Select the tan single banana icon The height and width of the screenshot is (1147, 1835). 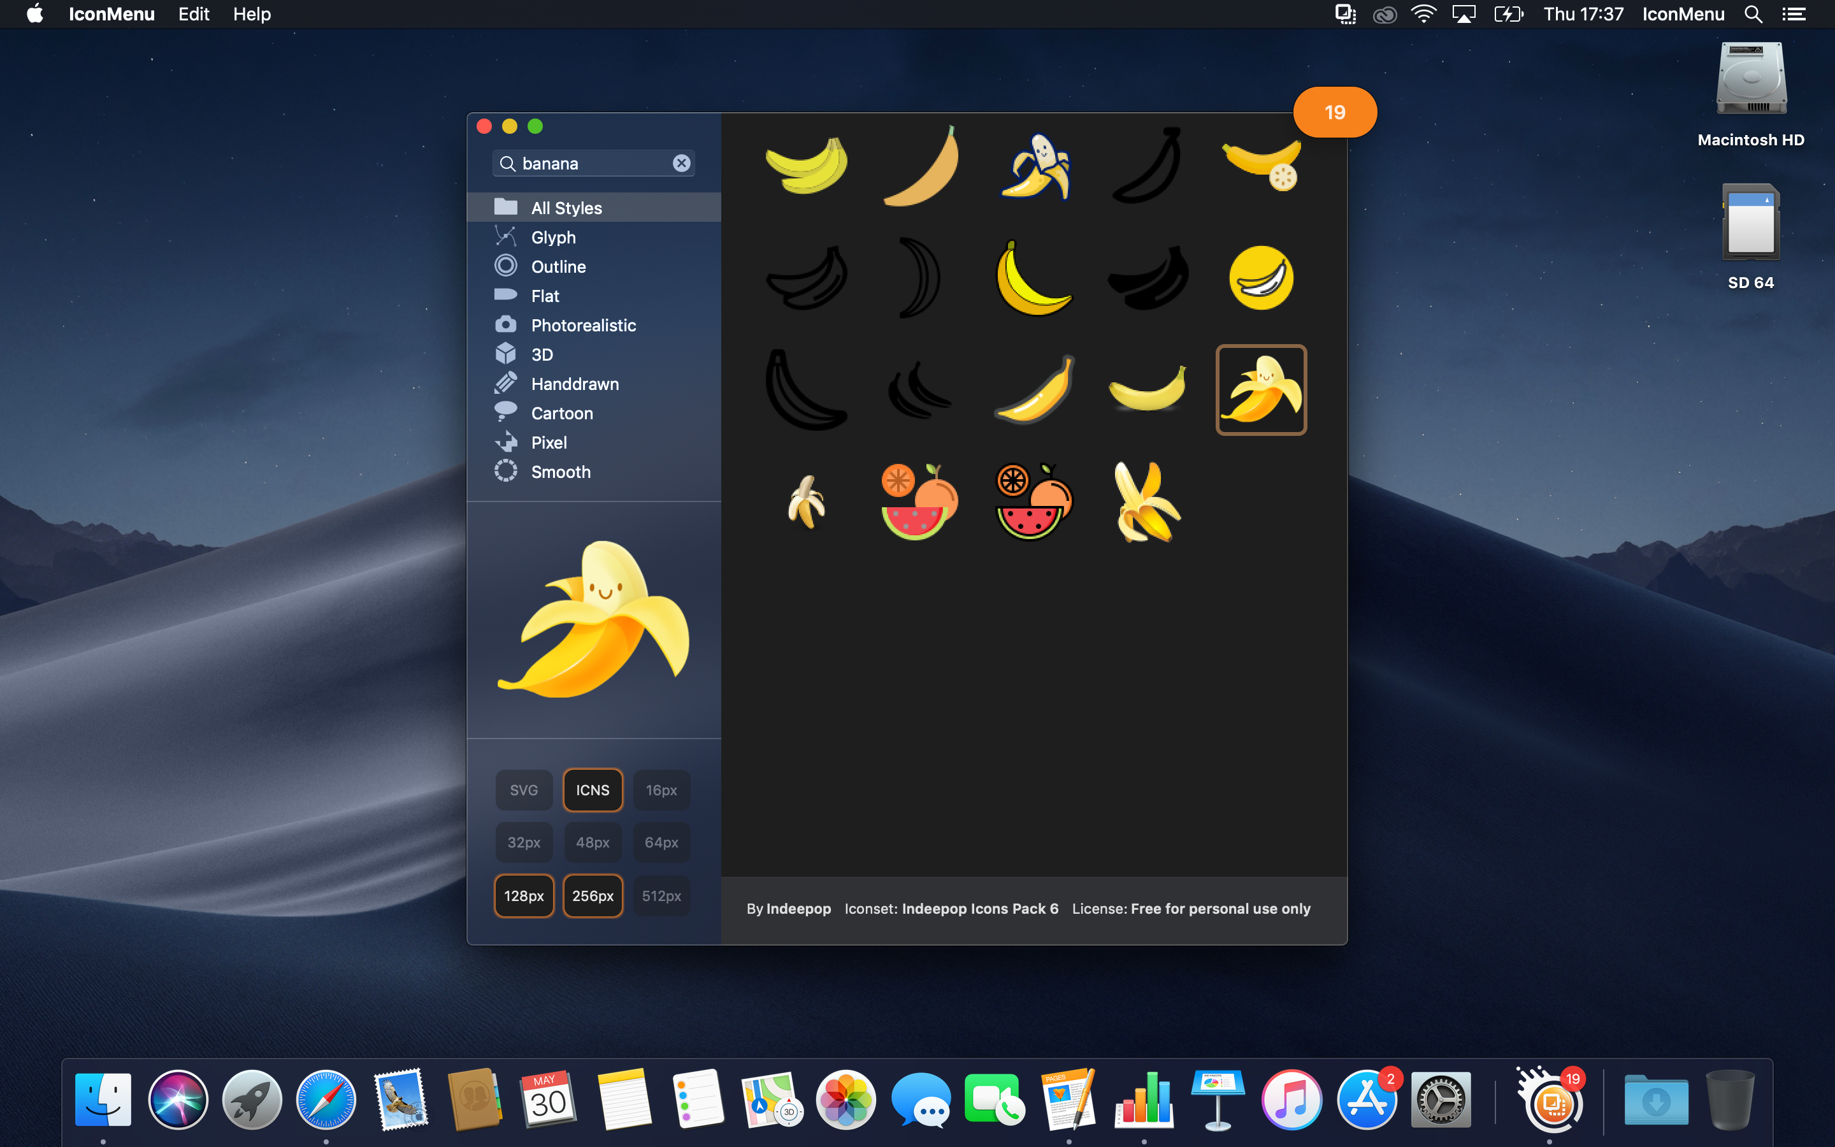[x=920, y=164]
